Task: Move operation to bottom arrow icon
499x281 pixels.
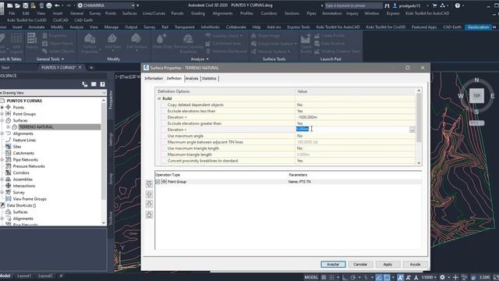Action: pos(149,215)
